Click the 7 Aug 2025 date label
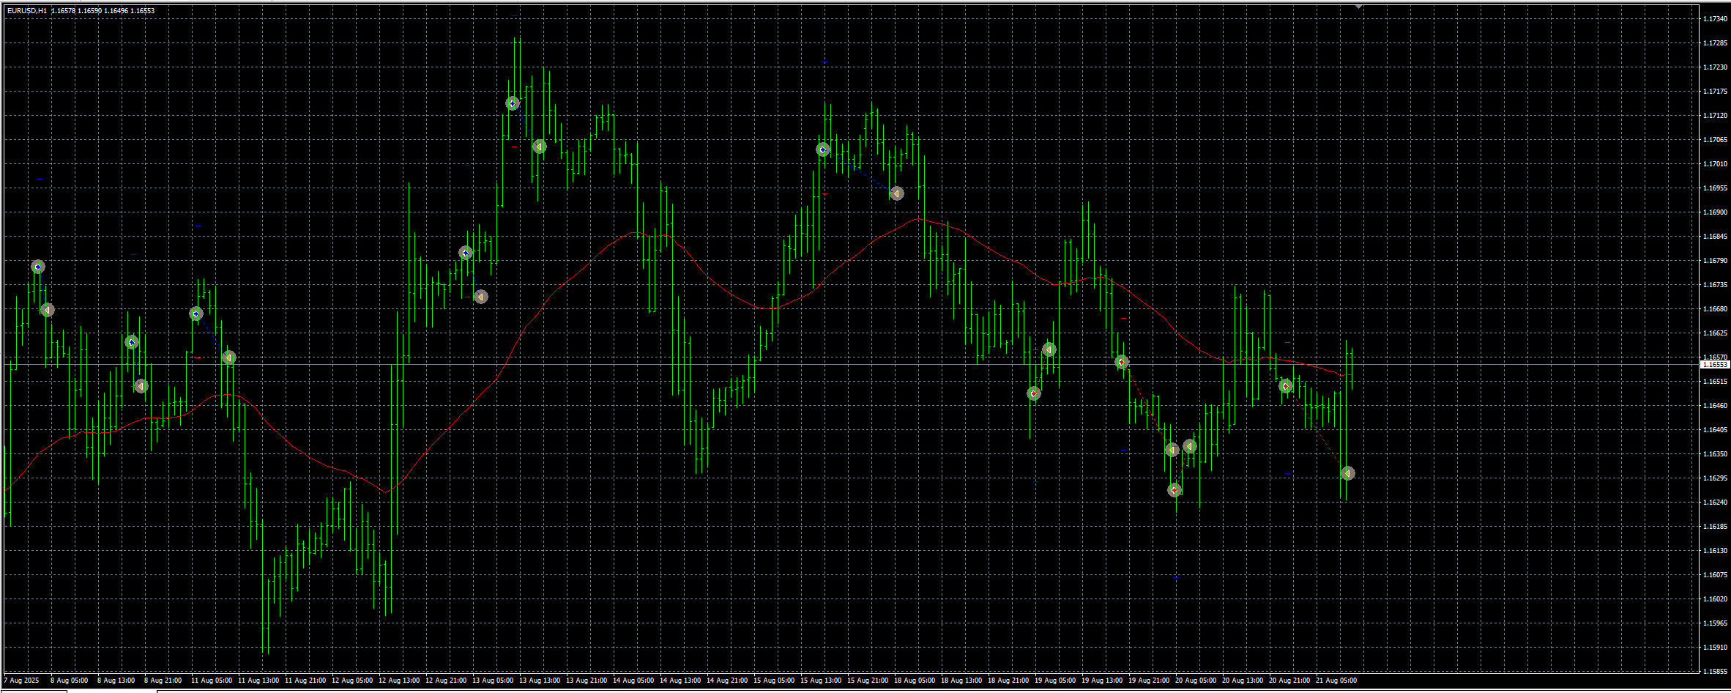This screenshot has height=693, width=1731. point(22,681)
